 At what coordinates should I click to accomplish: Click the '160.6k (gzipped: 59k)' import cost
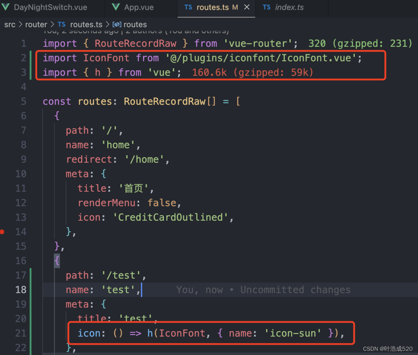point(252,72)
